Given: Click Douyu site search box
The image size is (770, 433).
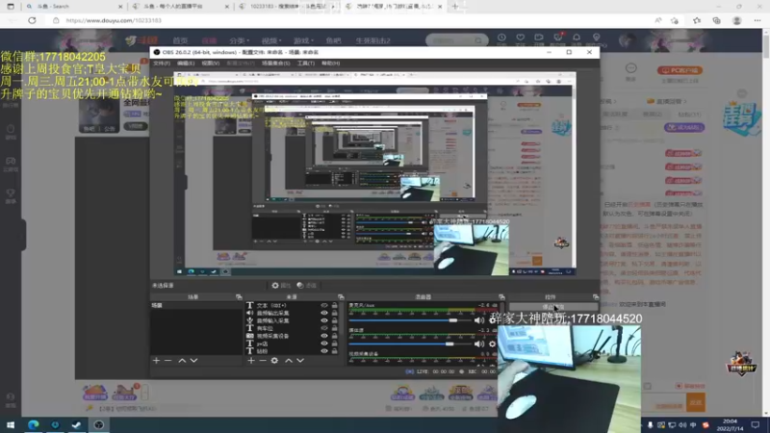Looking at the screenshot, I should click(456, 40).
